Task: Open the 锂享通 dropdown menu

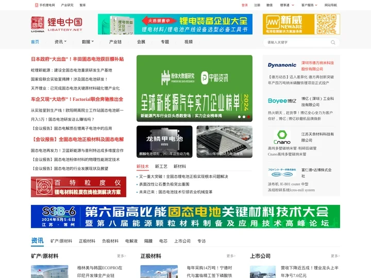Action: click(287, 5)
